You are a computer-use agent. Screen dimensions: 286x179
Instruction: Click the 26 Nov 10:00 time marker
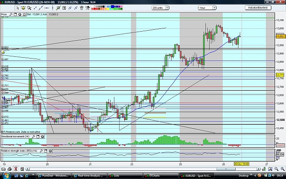241,164
